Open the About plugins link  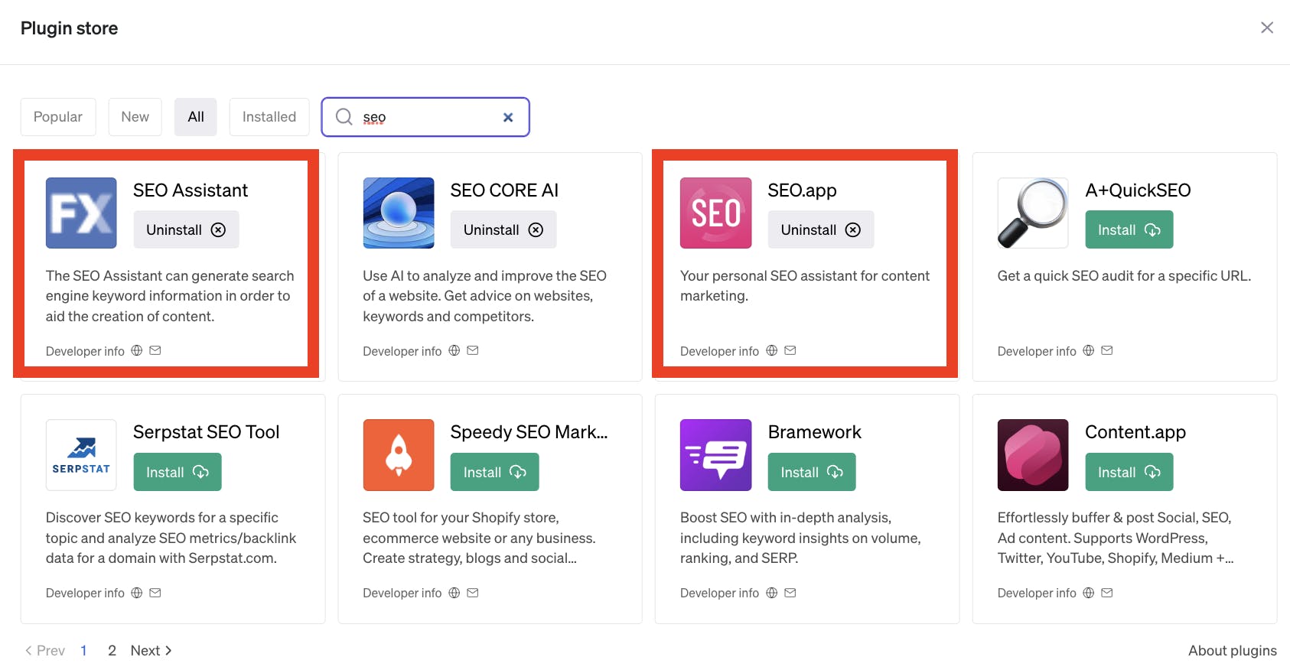pyautogui.click(x=1233, y=651)
